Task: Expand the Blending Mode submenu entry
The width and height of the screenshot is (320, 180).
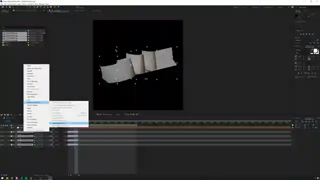Action: [x=36, y=94]
